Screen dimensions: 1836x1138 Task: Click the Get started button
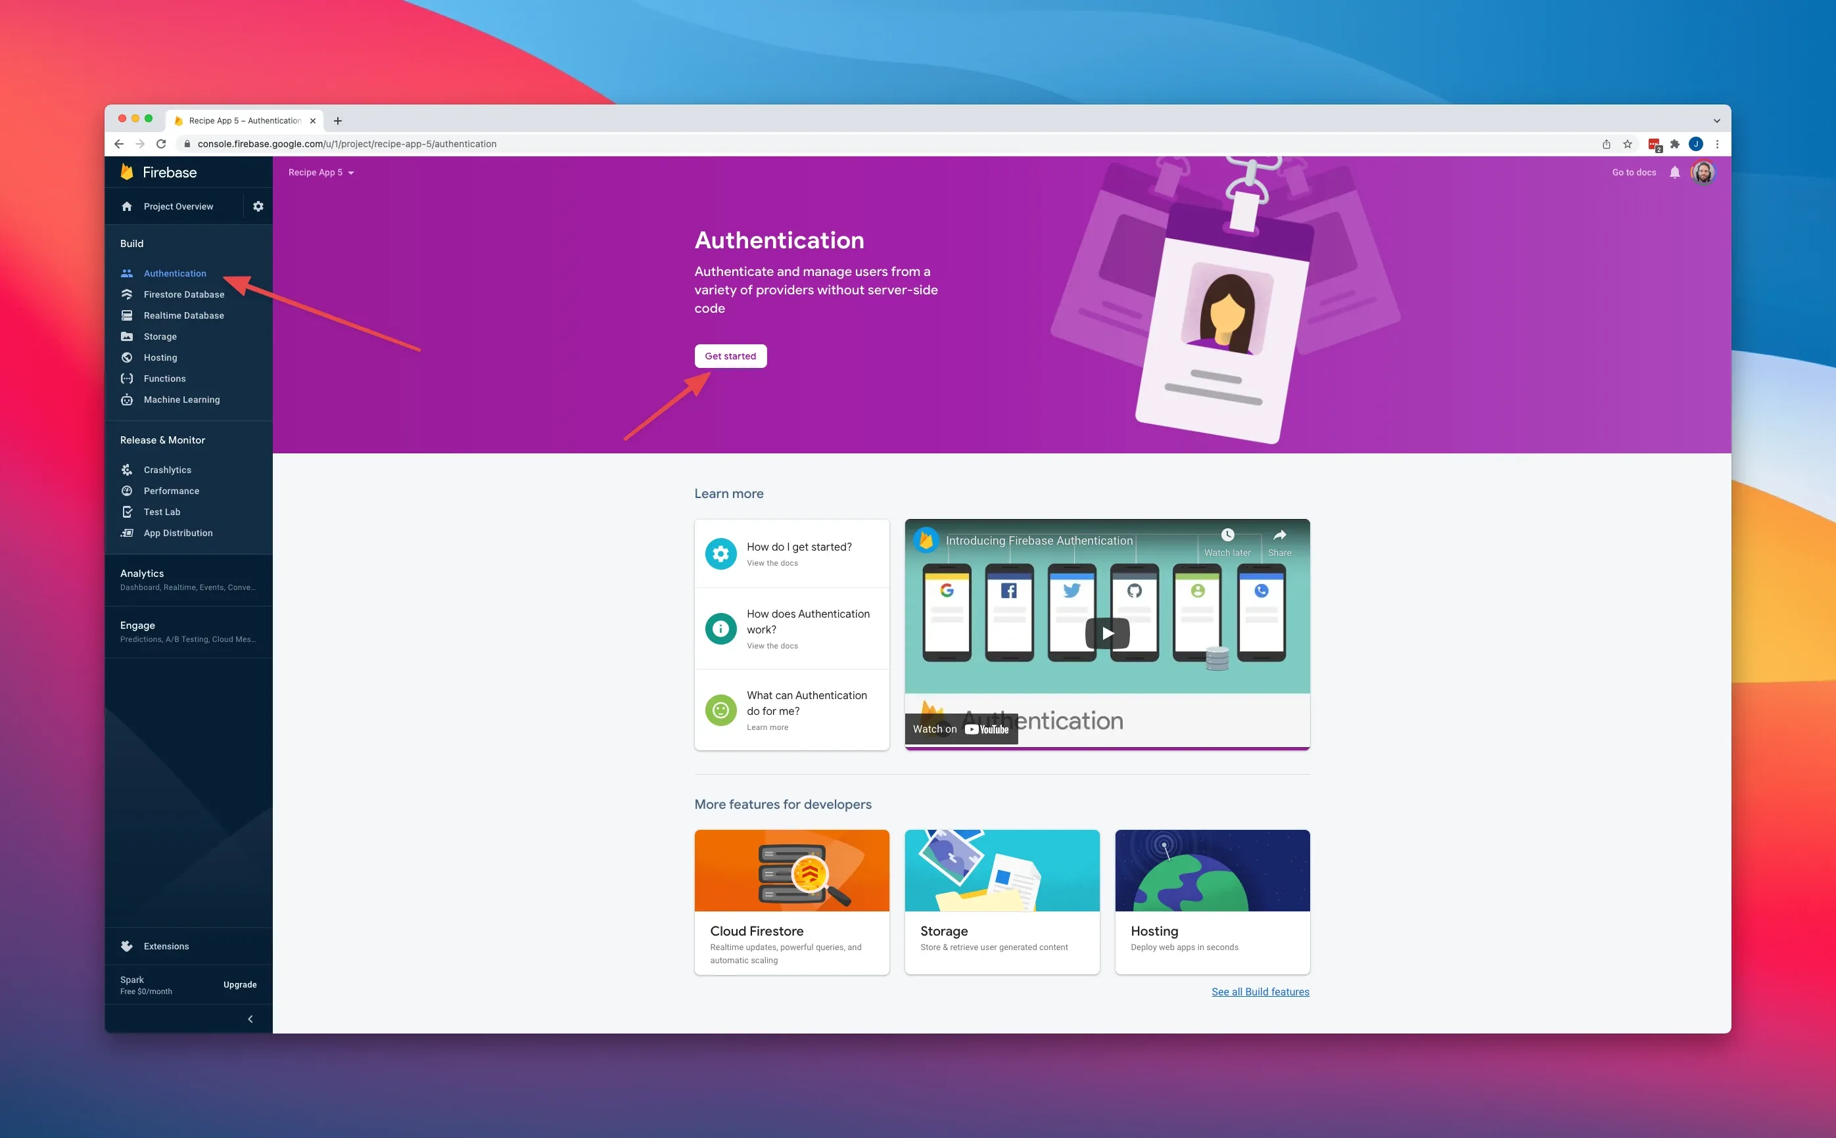tap(729, 355)
